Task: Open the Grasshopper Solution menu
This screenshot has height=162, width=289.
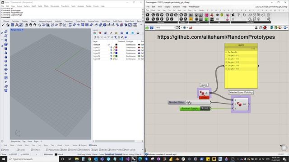Action: pyautogui.click(x=177, y=7)
